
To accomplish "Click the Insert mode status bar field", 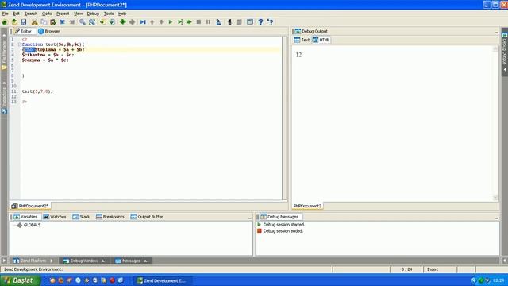I will 440,269.
